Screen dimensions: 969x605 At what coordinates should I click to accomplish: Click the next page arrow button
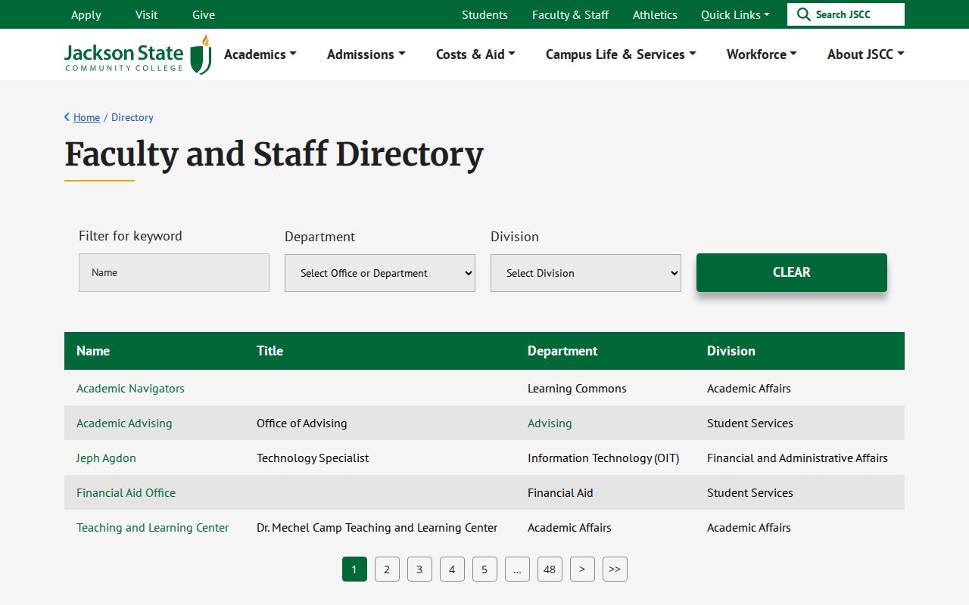pyautogui.click(x=582, y=569)
